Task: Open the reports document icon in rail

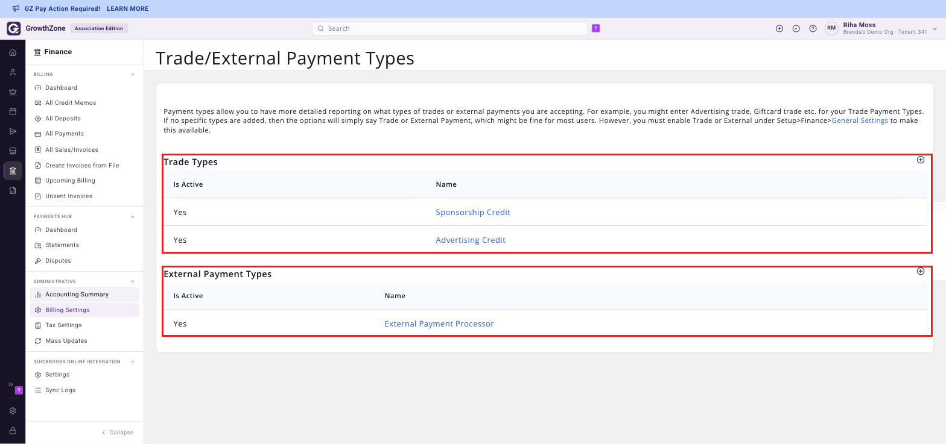Action: pos(13,190)
